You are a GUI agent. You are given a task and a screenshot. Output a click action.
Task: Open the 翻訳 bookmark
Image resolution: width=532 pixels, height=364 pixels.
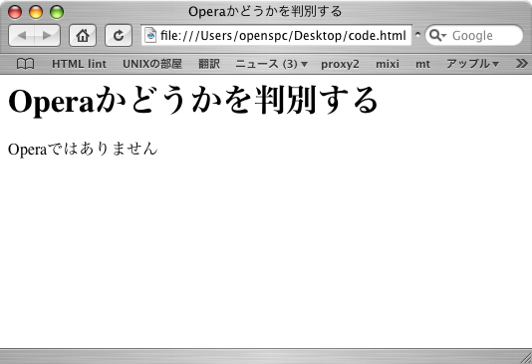(x=209, y=64)
